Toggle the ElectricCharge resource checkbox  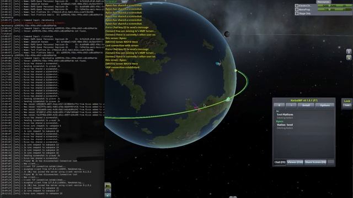(x=297, y=5)
